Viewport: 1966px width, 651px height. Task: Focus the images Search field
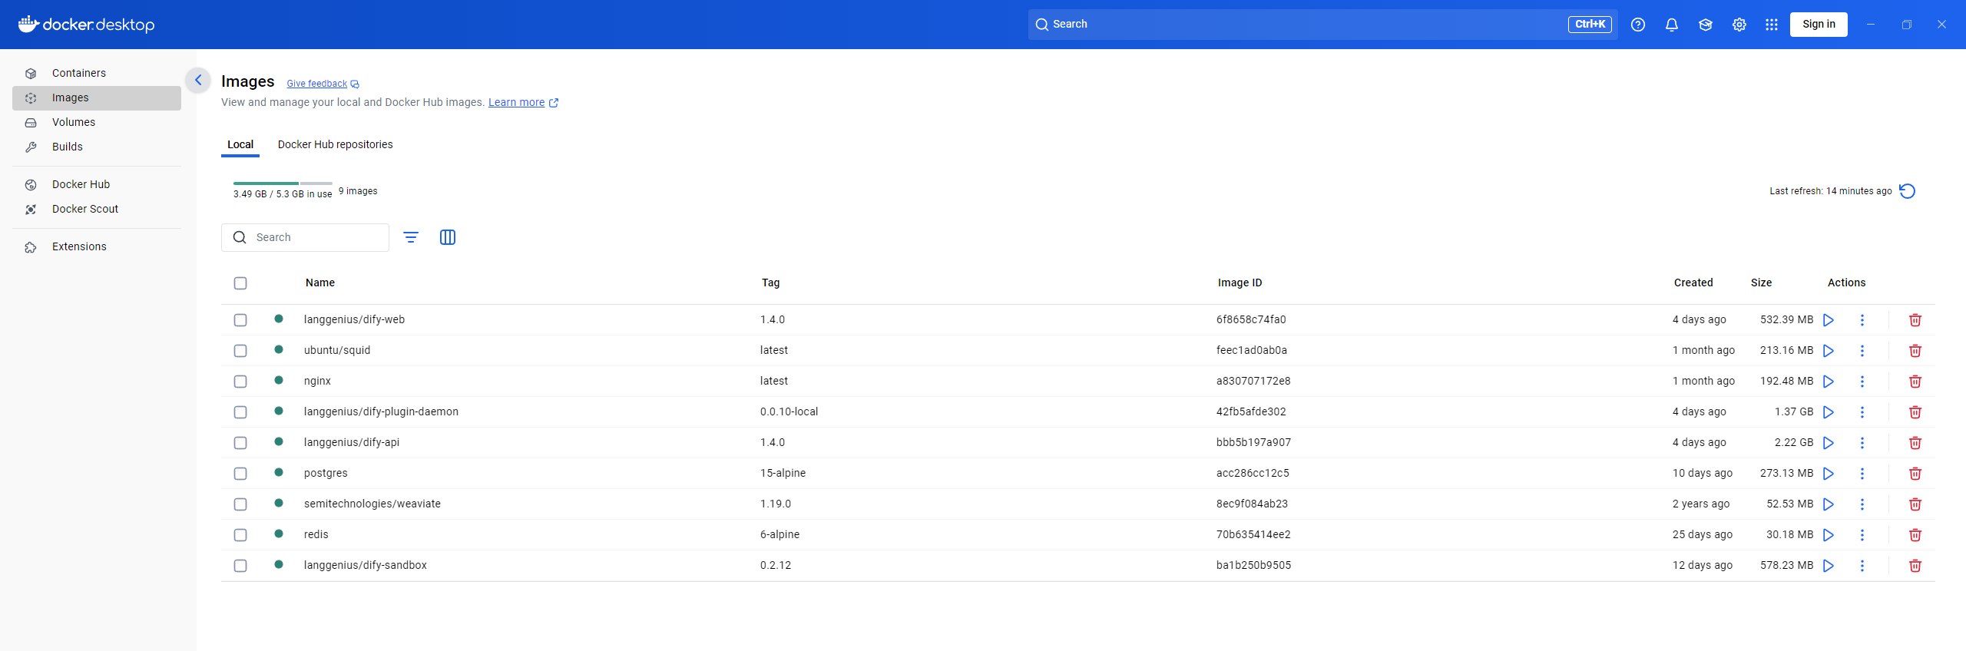pyautogui.click(x=305, y=237)
